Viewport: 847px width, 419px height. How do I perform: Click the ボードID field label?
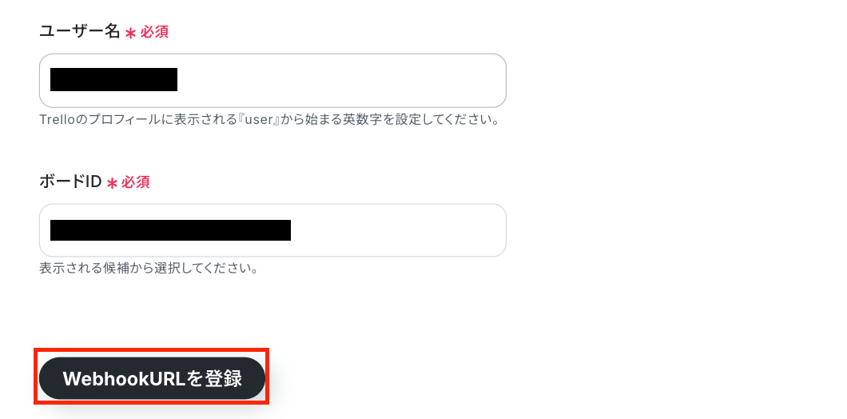coord(70,182)
